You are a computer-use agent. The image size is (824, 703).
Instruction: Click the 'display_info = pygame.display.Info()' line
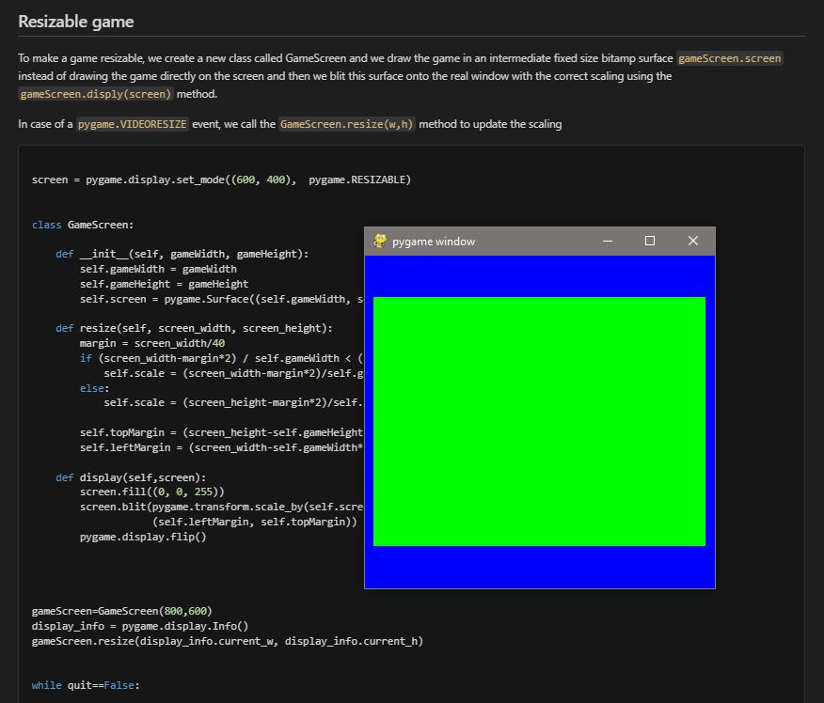[x=140, y=626]
